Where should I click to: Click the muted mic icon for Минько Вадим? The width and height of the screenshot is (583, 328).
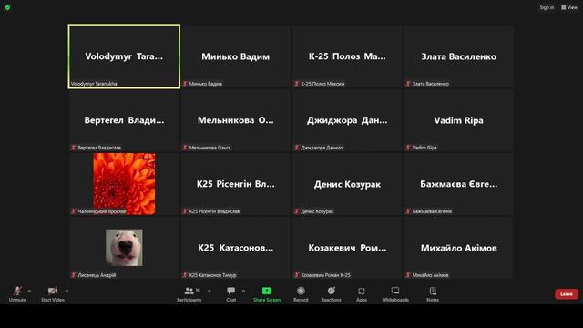pyautogui.click(x=185, y=84)
